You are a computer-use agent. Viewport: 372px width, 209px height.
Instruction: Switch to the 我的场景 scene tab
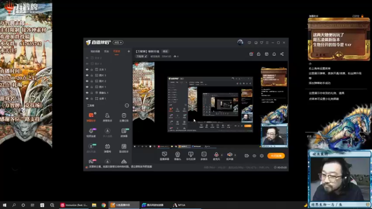pos(95,52)
